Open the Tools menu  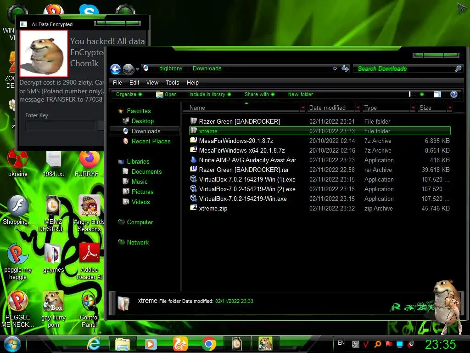click(172, 83)
